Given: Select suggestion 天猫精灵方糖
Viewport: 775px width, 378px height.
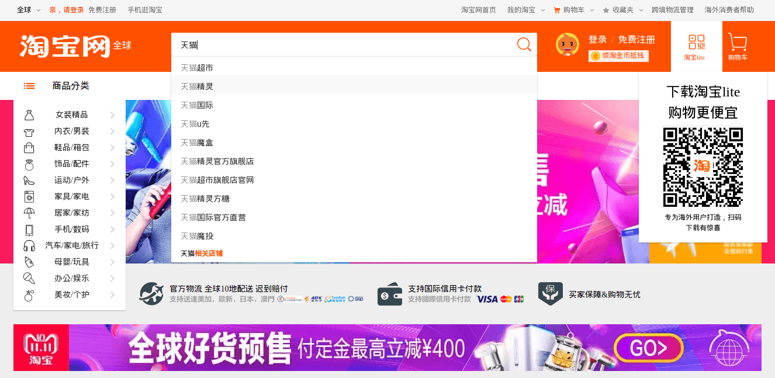Looking at the screenshot, I should click(354, 199).
